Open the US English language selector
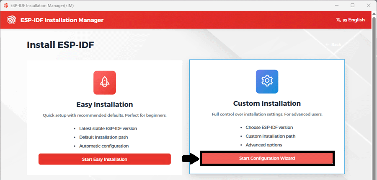This screenshot has height=180, width=377. click(351, 20)
